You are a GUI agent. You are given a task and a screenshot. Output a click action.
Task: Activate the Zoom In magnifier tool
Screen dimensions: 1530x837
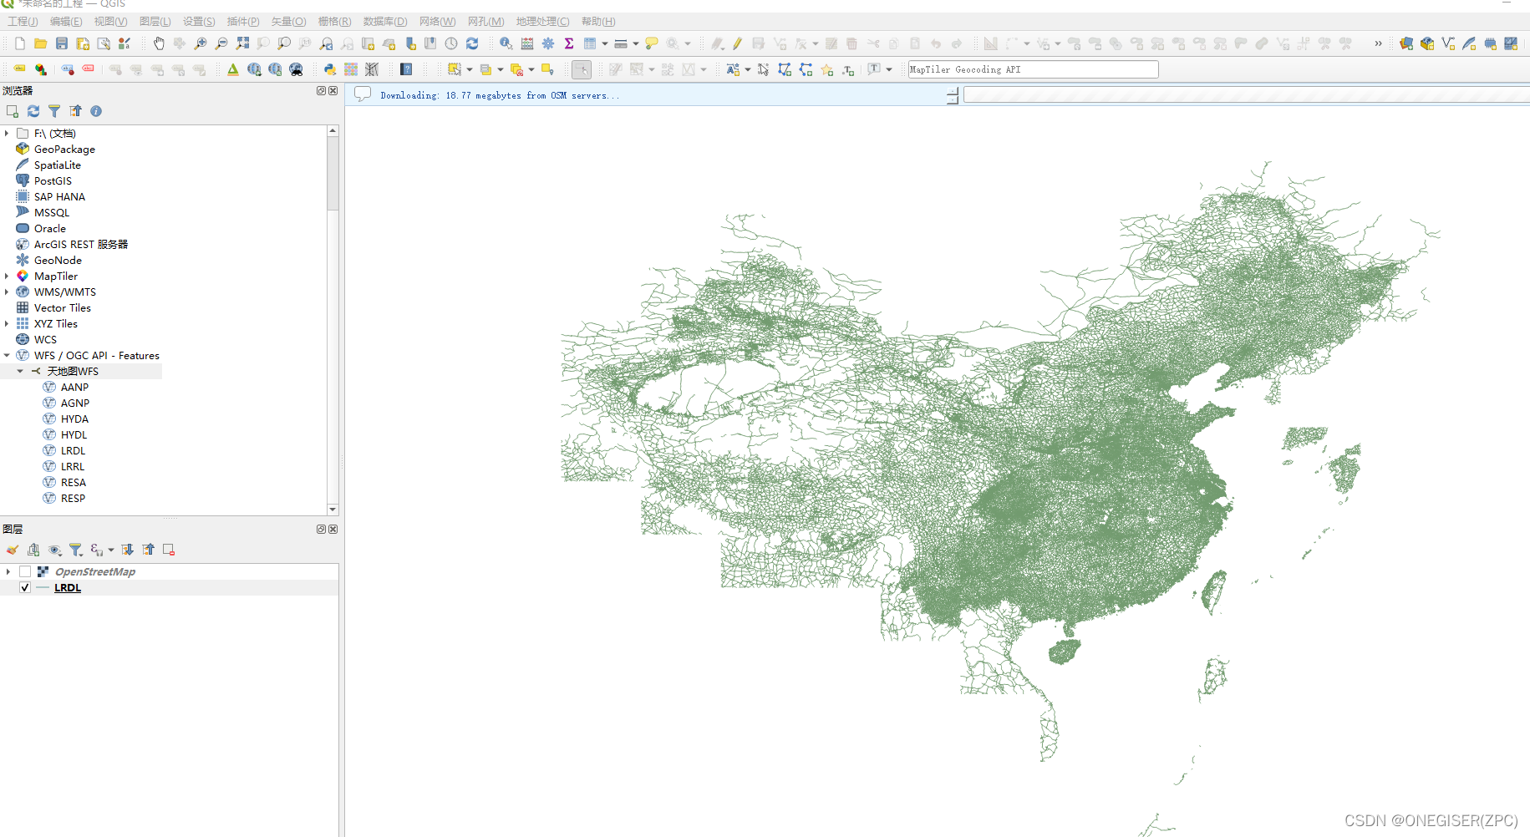tap(201, 43)
